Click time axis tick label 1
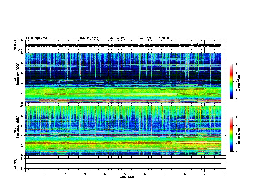 click(45, 174)
